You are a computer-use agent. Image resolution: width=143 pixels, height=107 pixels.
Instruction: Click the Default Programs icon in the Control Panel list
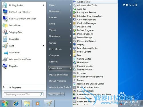click(x=74, y=30)
